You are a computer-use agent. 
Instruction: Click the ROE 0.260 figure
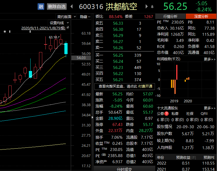[179, 47]
